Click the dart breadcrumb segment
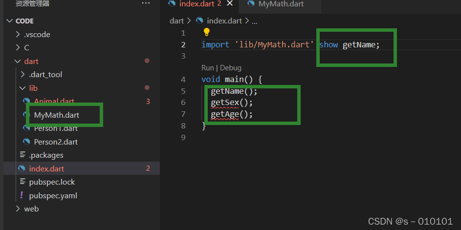The width and height of the screenshot is (461, 230). [176, 21]
